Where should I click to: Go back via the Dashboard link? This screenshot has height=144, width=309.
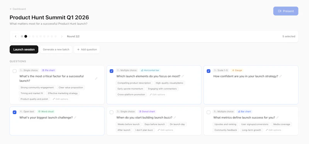click(x=18, y=9)
